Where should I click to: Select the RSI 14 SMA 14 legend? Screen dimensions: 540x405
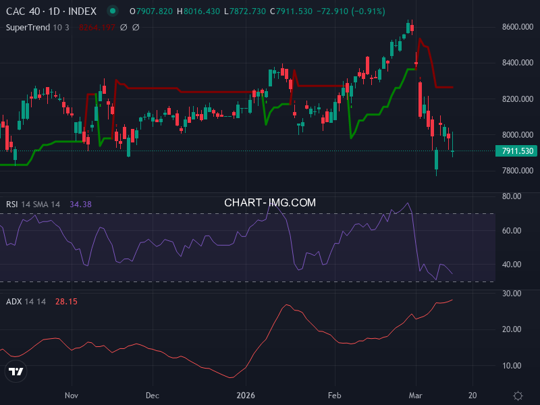tap(34, 204)
